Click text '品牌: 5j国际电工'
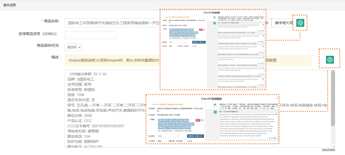This screenshot has width=345, height=155. tap(80, 79)
